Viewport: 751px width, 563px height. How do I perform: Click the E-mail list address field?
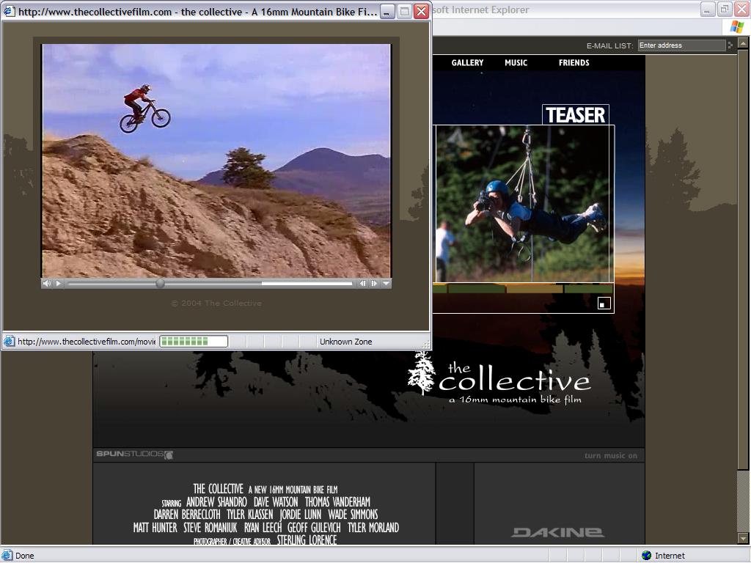(681, 45)
